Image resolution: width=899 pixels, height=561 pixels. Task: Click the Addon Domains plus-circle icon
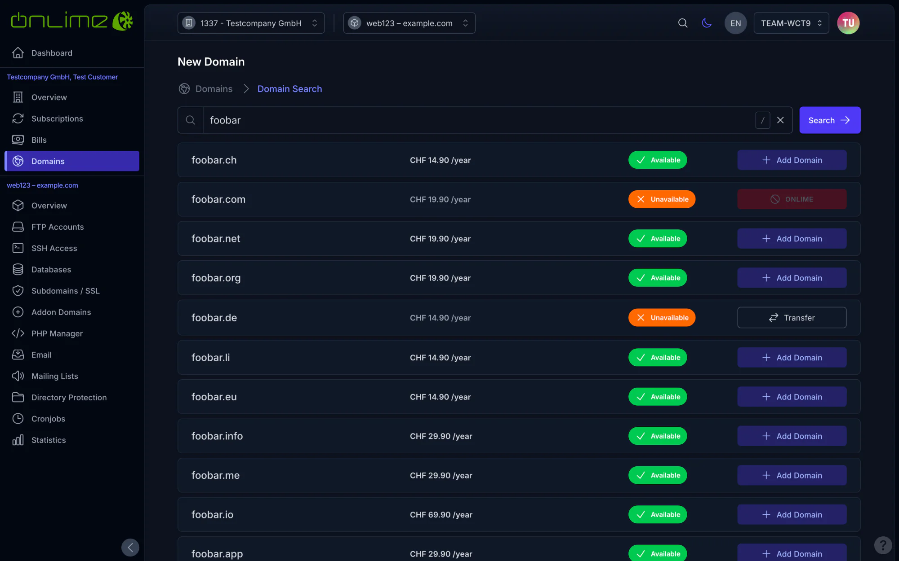18,312
